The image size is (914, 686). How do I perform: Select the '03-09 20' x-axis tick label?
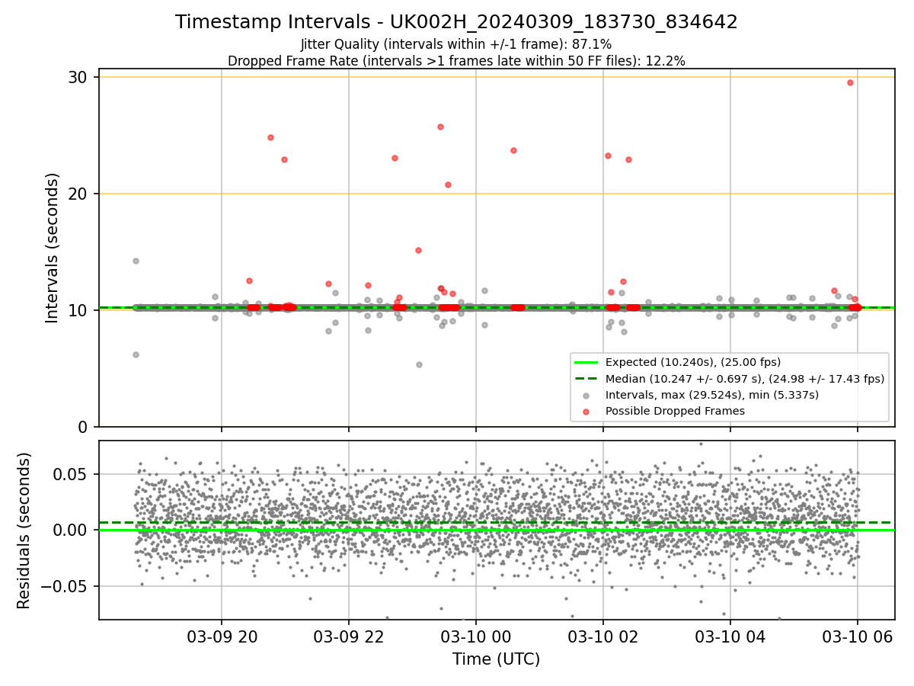coord(222,636)
